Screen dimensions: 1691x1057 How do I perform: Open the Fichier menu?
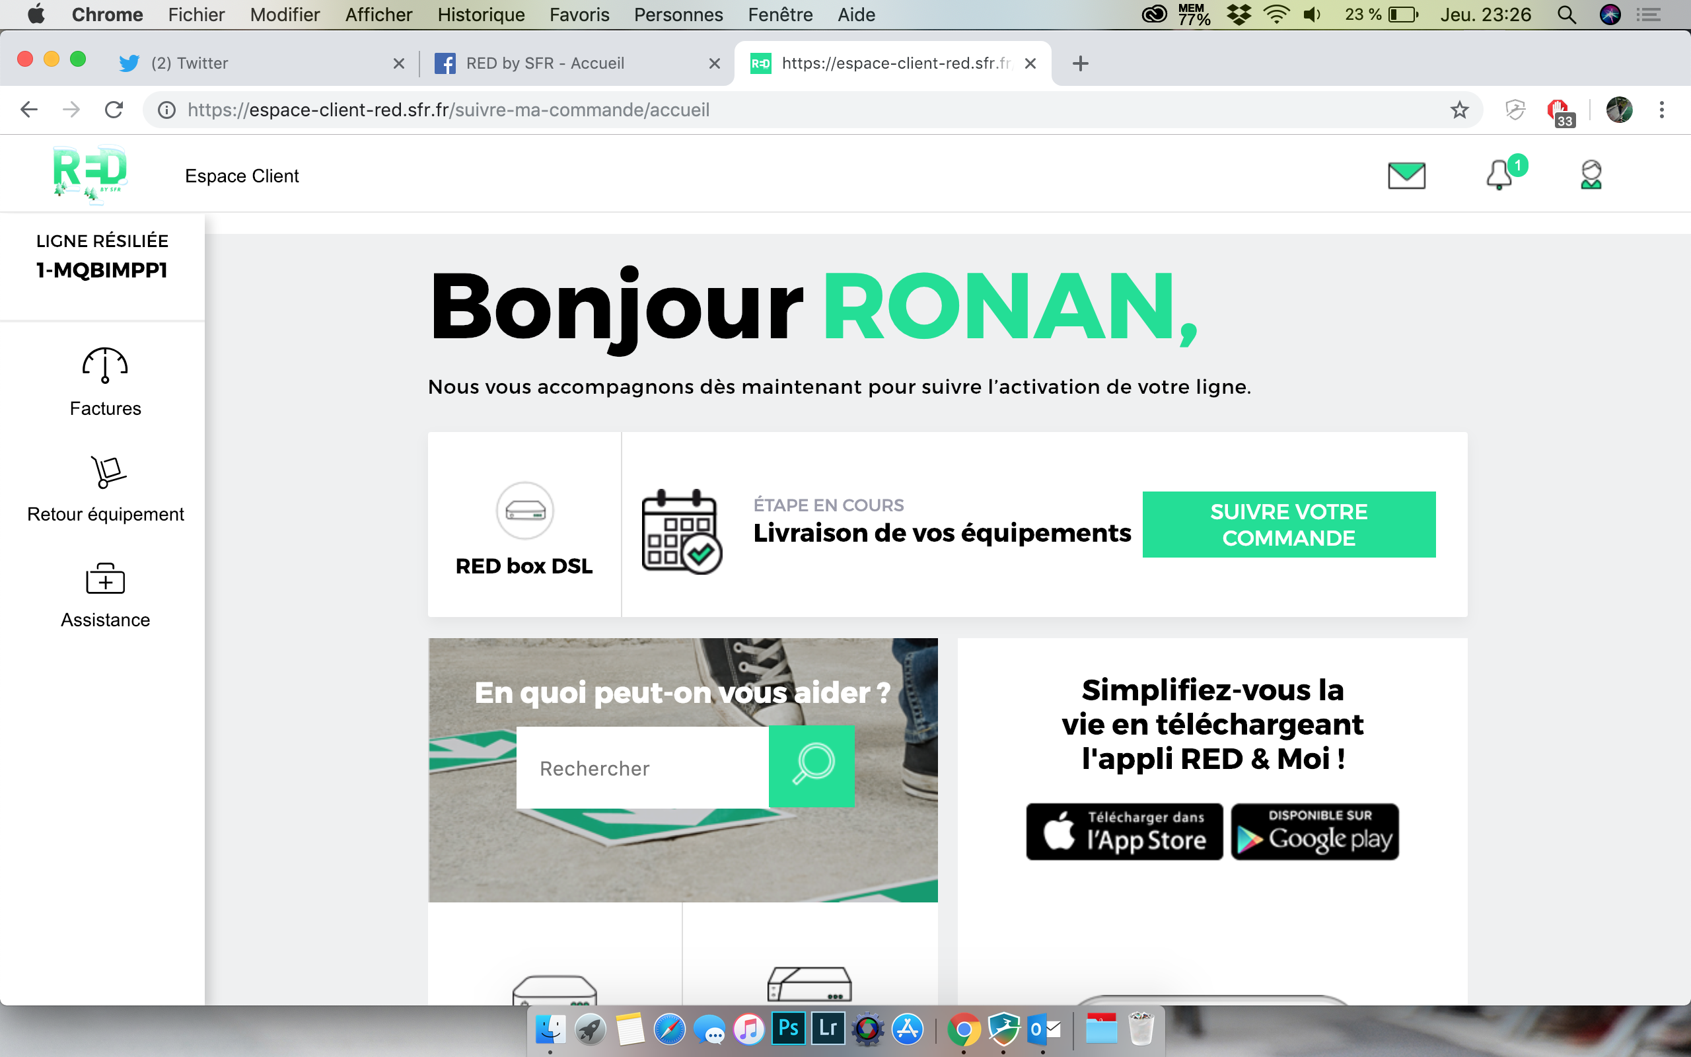click(x=196, y=15)
